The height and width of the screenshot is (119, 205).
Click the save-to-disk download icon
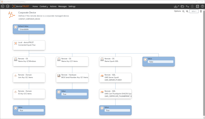176,6
